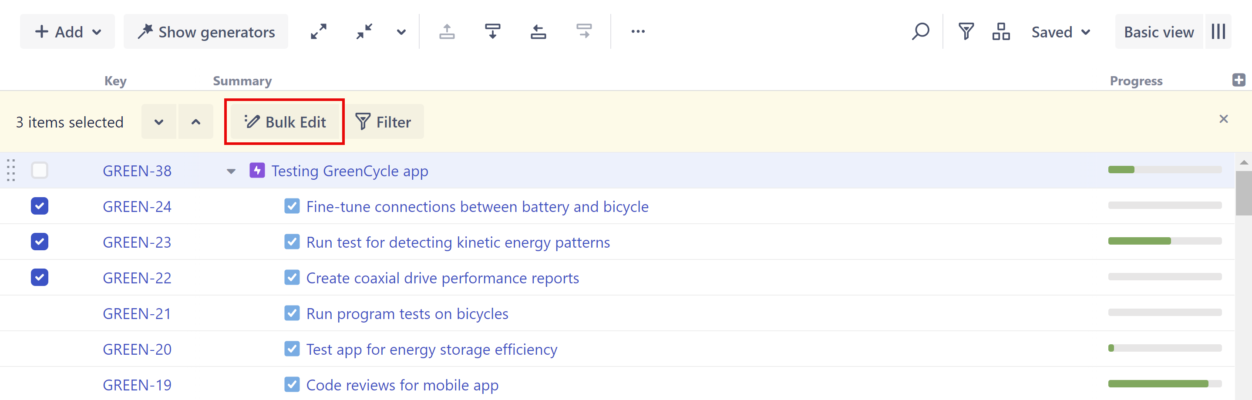
Task: Click the move down arrow icon
Action: [x=492, y=32]
